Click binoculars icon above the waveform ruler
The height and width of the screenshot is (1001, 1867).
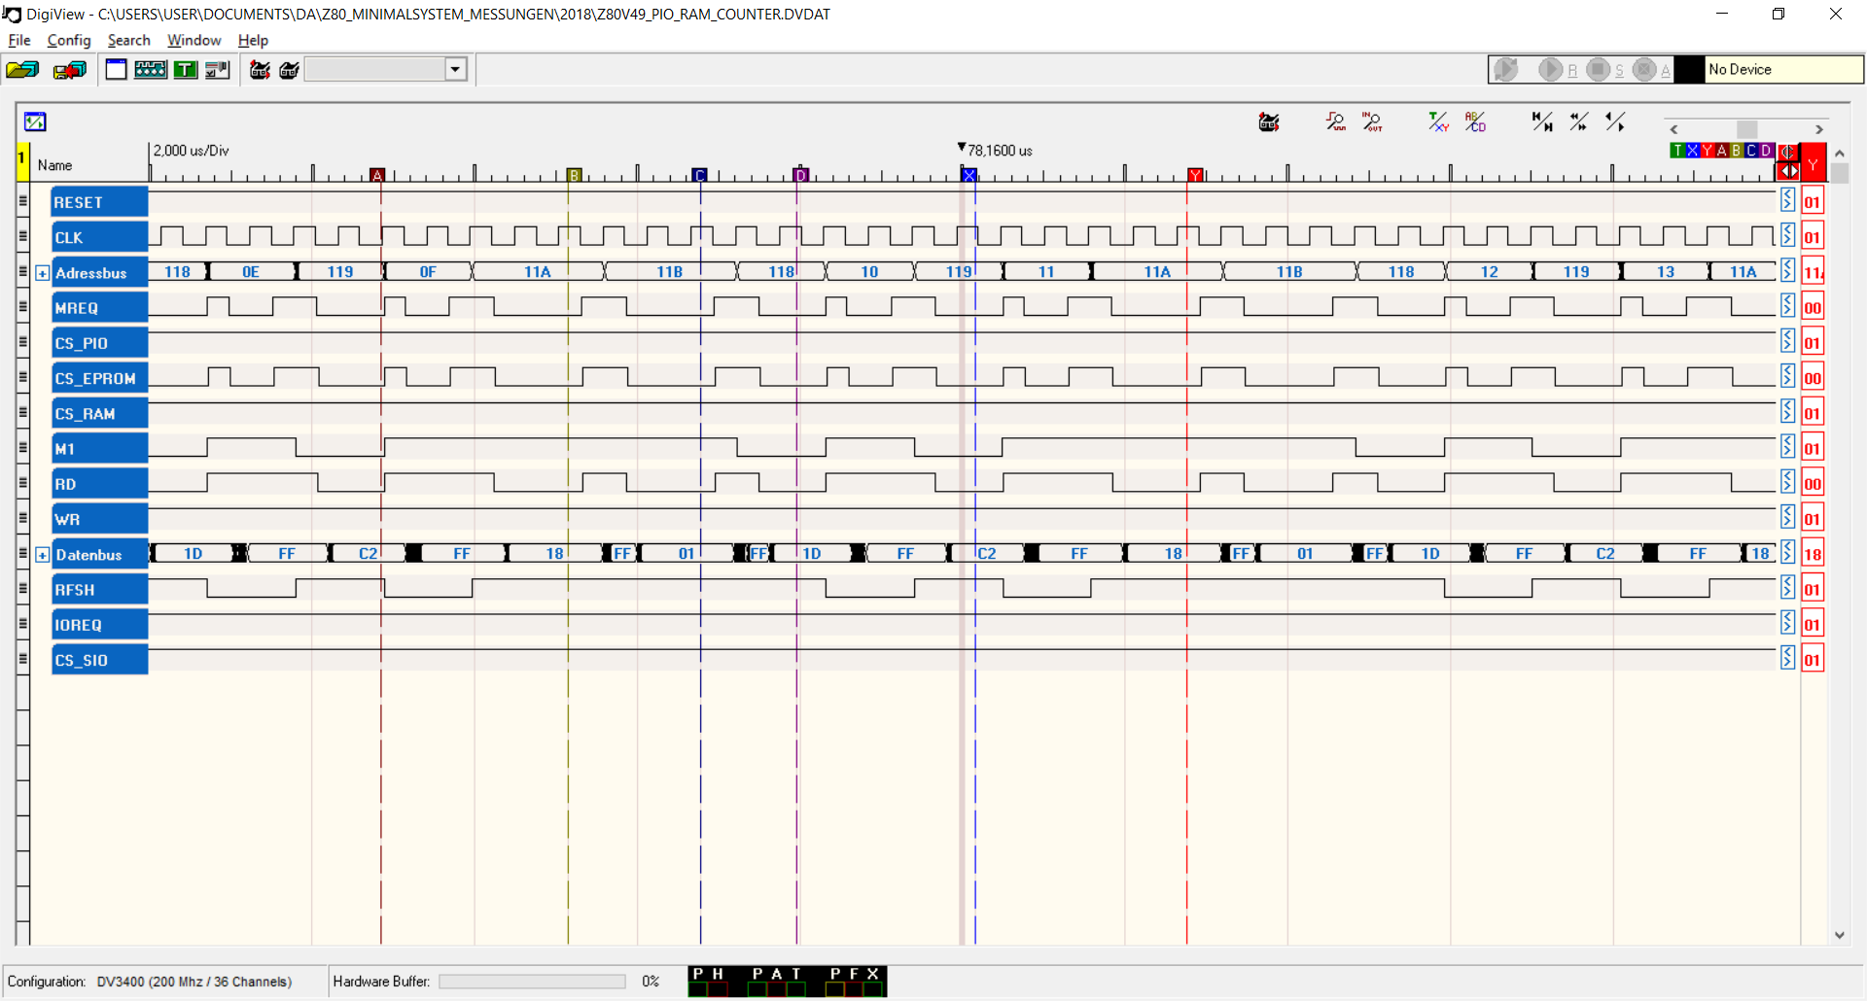click(1269, 122)
